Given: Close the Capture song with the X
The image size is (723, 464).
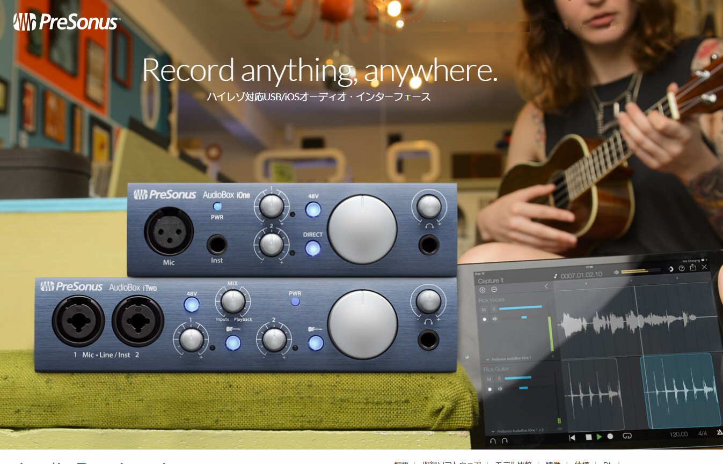Looking at the screenshot, I should coord(704,267).
